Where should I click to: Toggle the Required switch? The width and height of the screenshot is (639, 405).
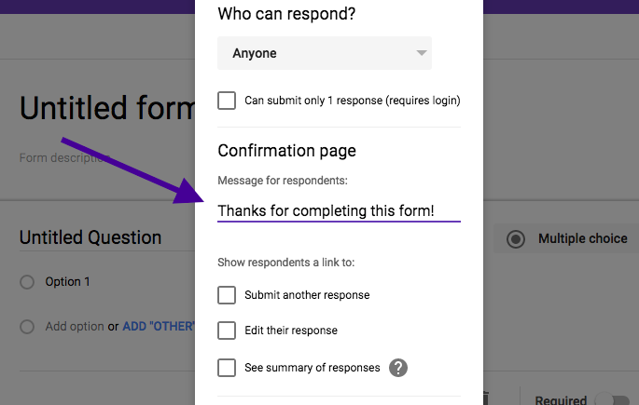coord(613,399)
